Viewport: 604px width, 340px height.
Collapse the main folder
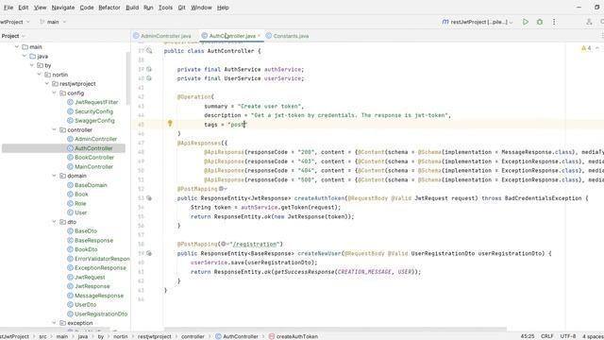(17, 47)
